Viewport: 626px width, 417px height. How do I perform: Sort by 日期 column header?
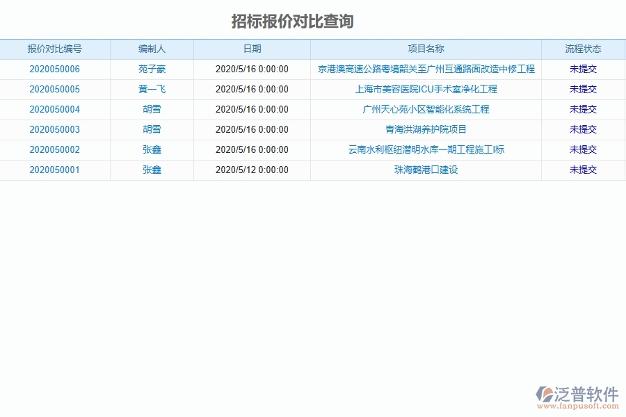252,49
